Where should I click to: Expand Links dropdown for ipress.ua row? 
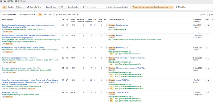208,58
